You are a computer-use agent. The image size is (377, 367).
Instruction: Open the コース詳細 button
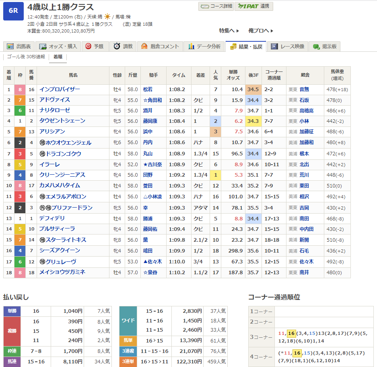(215, 6)
